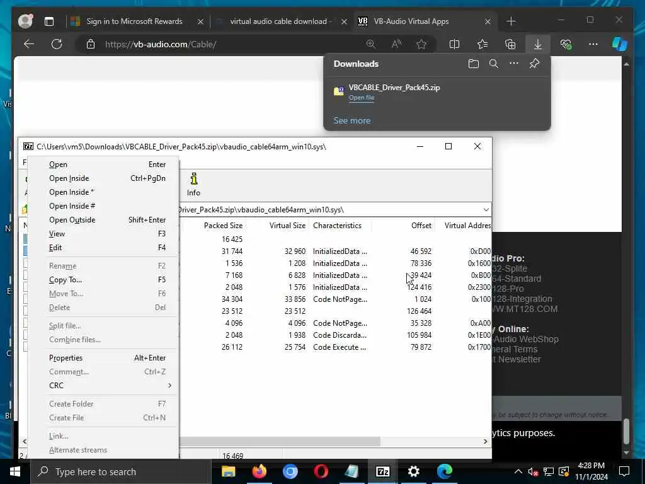645x484 pixels.
Task: Click the Code Execute characteristics cell
Action: point(340,347)
